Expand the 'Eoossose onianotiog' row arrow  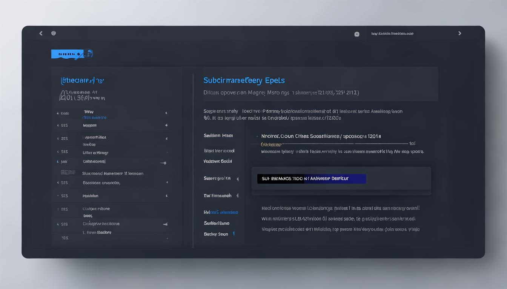click(166, 183)
